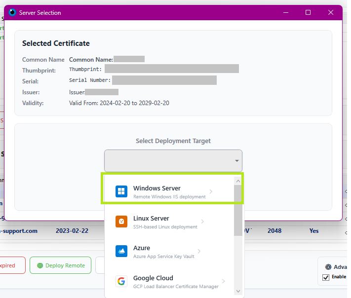Click the Deploy Remote button
Viewport: 351px width, 298px height.
pyautogui.click(x=60, y=265)
